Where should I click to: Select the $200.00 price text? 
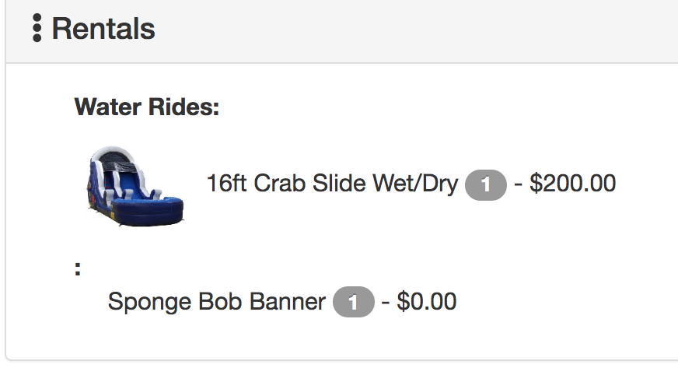(x=572, y=184)
